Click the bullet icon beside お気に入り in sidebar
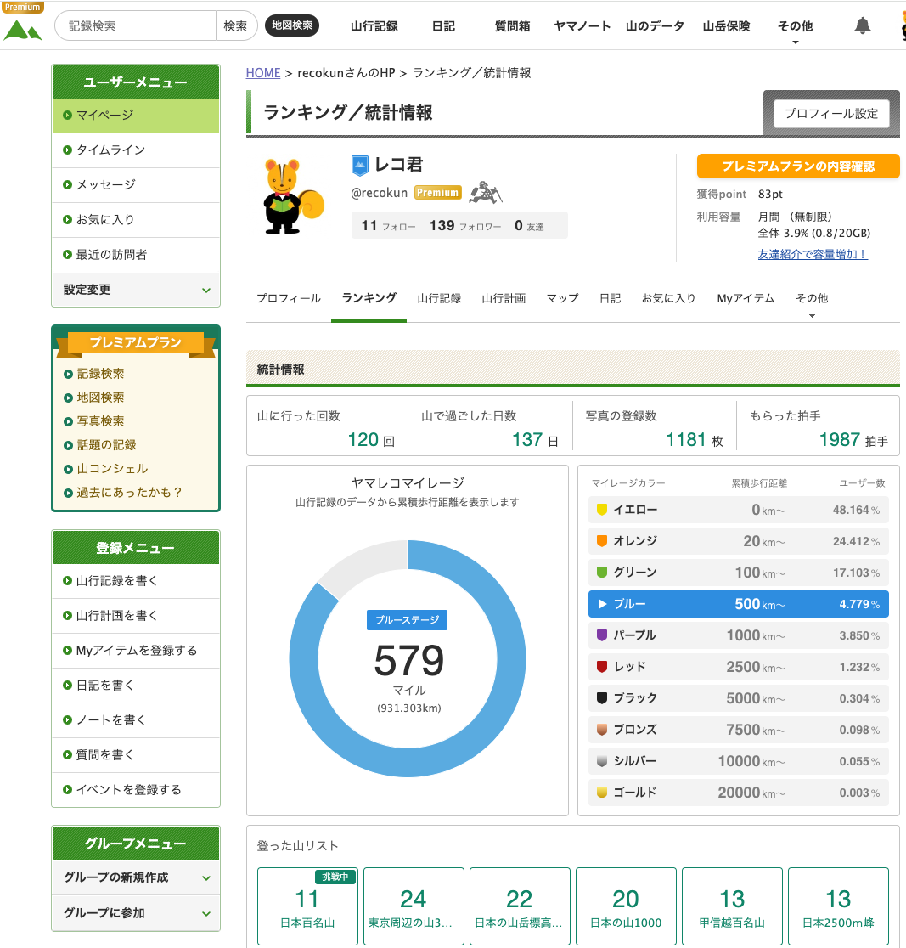 [68, 219]
